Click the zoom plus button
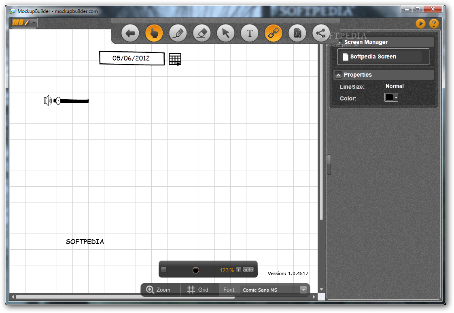Screen dimensions: 454x313 (x=239, y=270)
